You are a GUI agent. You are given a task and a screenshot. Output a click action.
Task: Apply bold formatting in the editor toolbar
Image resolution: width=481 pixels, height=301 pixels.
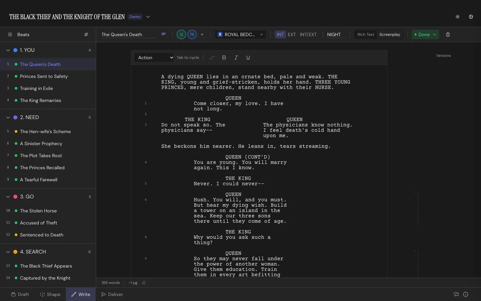point(224,58)
